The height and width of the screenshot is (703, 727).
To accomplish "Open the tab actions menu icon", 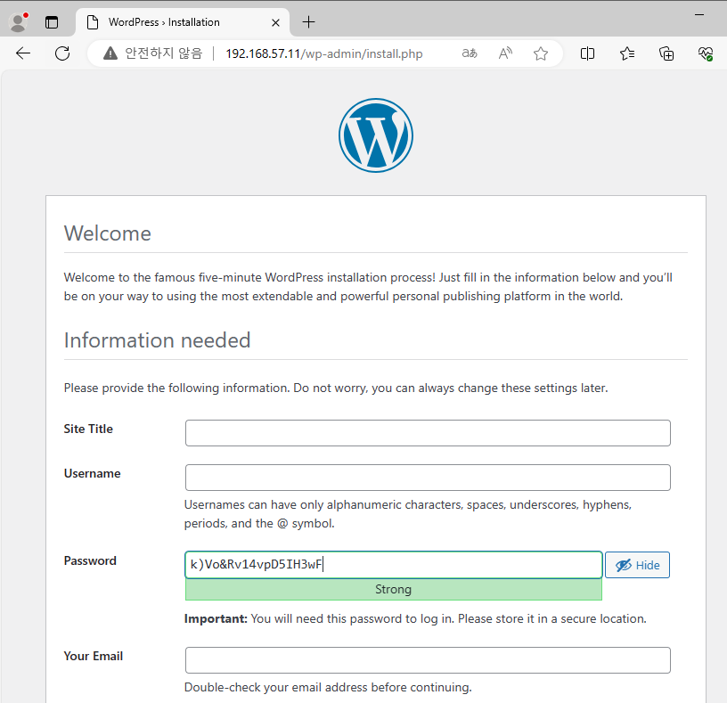I will (x=52, y=22).
